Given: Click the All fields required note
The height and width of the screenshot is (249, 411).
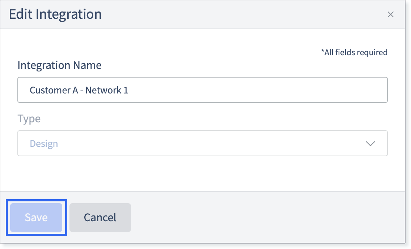Looking at the screenshot, I should [354, 52].
